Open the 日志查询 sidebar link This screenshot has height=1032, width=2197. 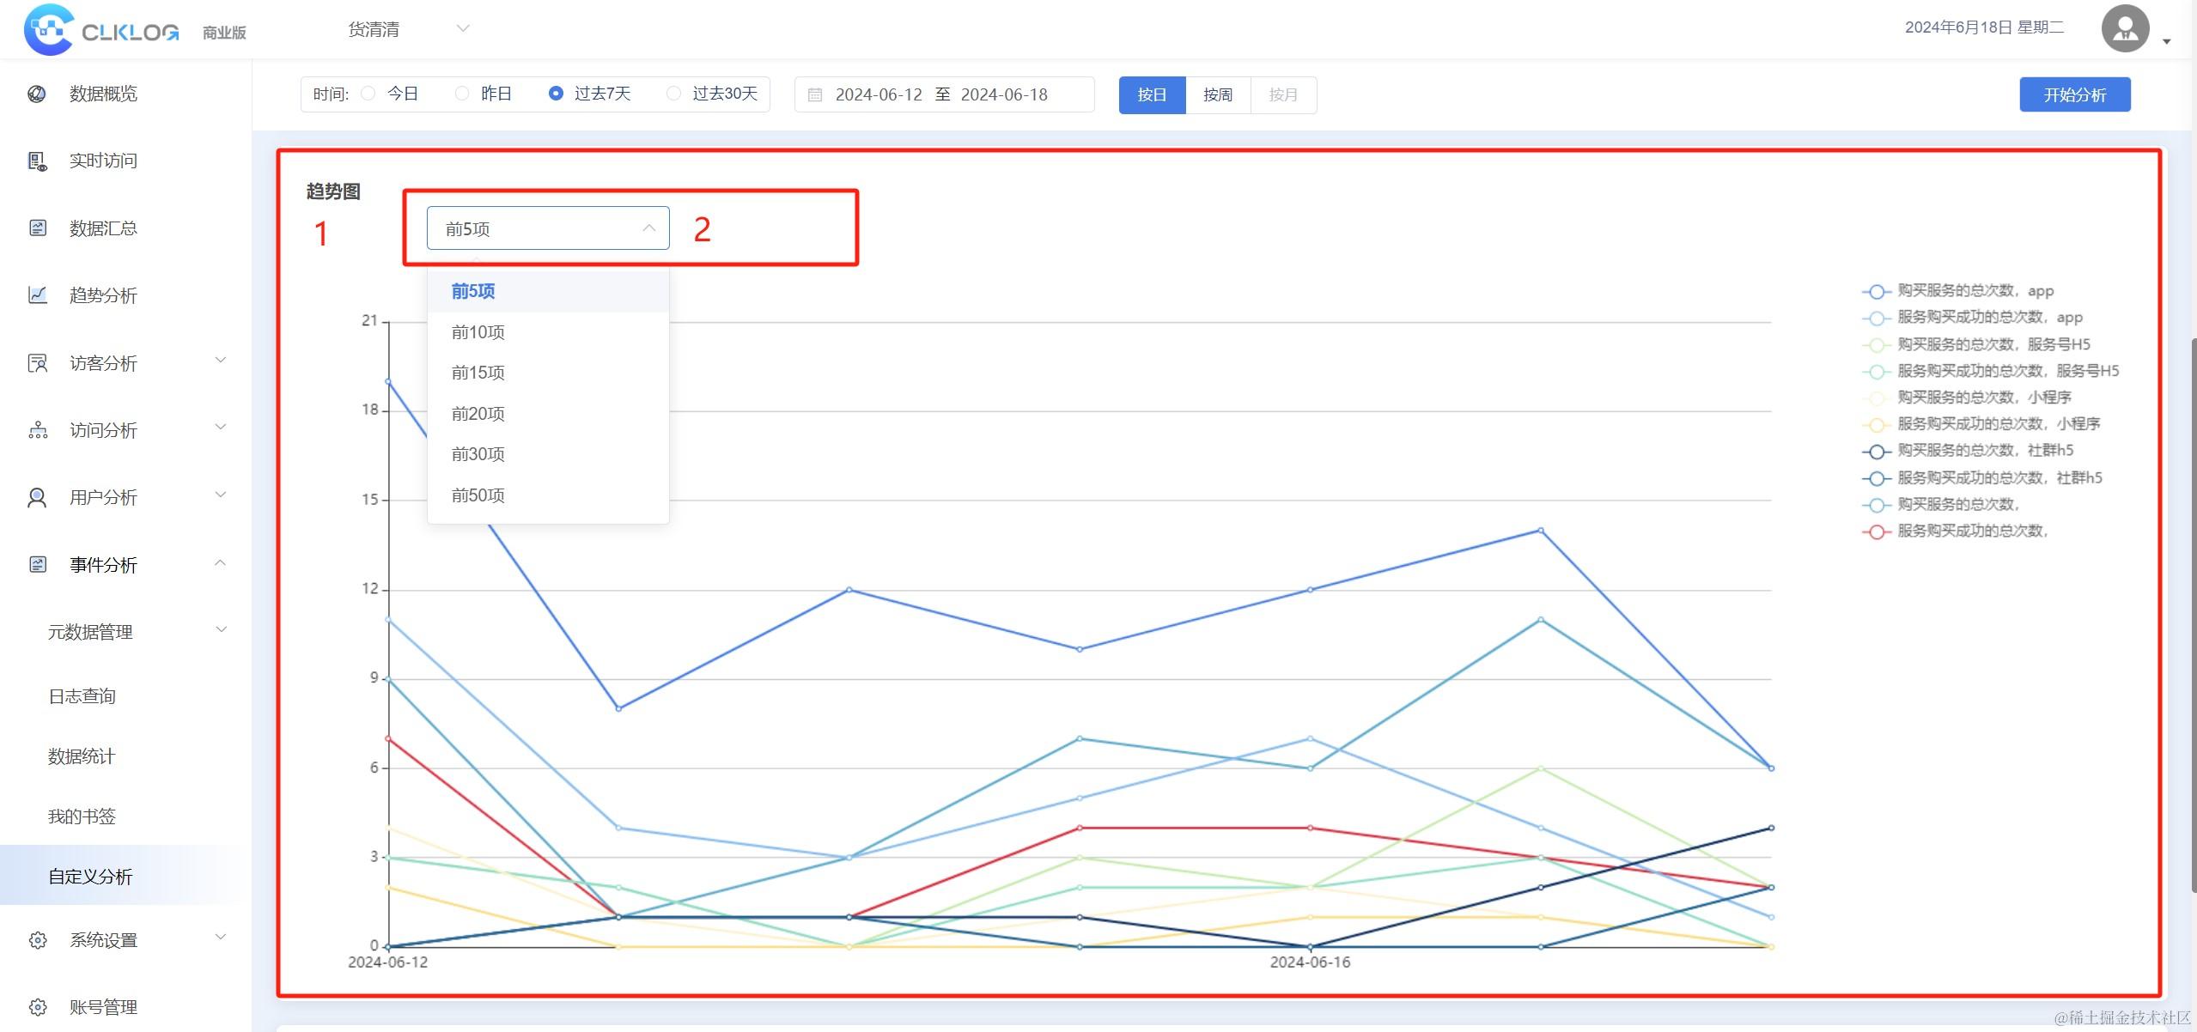(82, 696)
